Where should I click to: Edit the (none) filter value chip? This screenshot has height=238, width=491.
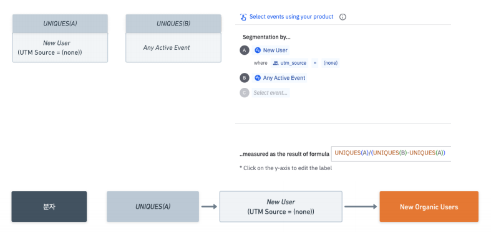tap(331, 63)
